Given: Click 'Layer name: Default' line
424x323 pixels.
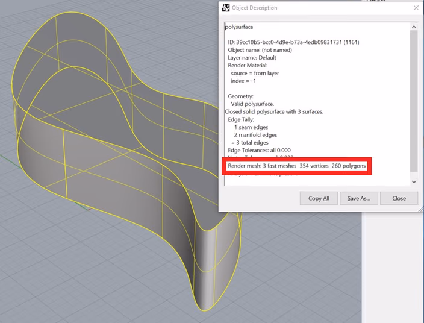Looking at the screenshot, I should [252, 58].
